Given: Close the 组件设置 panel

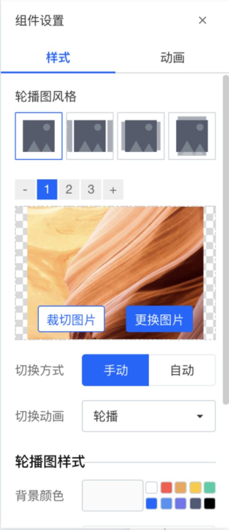Looking at the screenshot, I should point(203,20).
